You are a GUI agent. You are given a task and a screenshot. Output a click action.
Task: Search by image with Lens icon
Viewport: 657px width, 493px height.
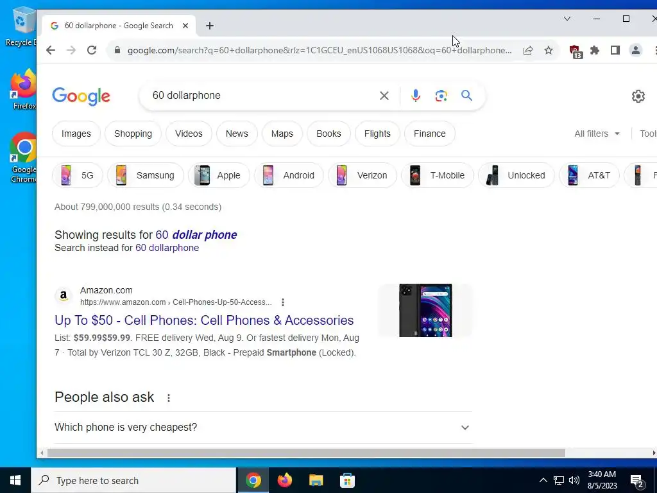click(x=441, y=96)
